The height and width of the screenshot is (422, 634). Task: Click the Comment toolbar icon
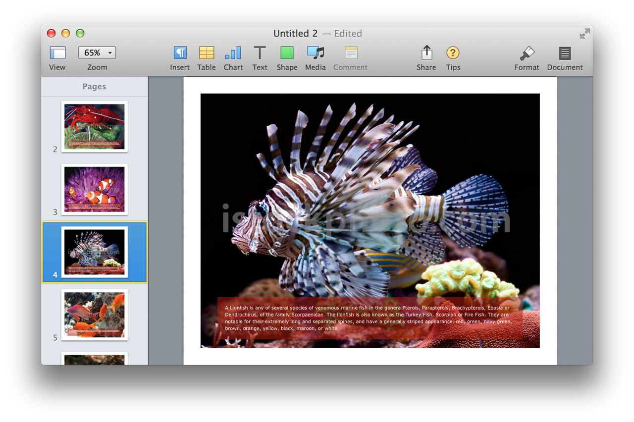tap(351, 53)
